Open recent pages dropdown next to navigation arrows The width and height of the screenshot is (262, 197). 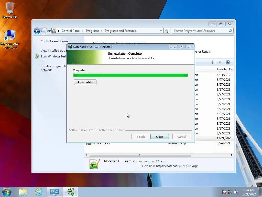[x=49, y=31]
